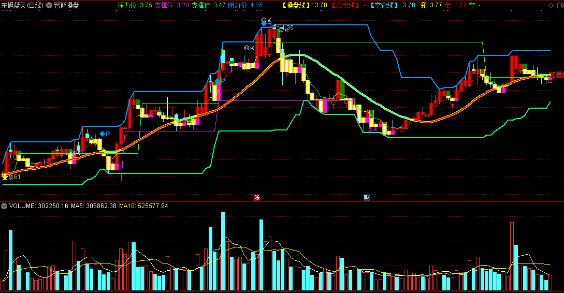Image resolution: width=564 pixels, height=293 pixels.
Task: Click the 【操盘线】: 3.78 value
Action: pos(305,5)
